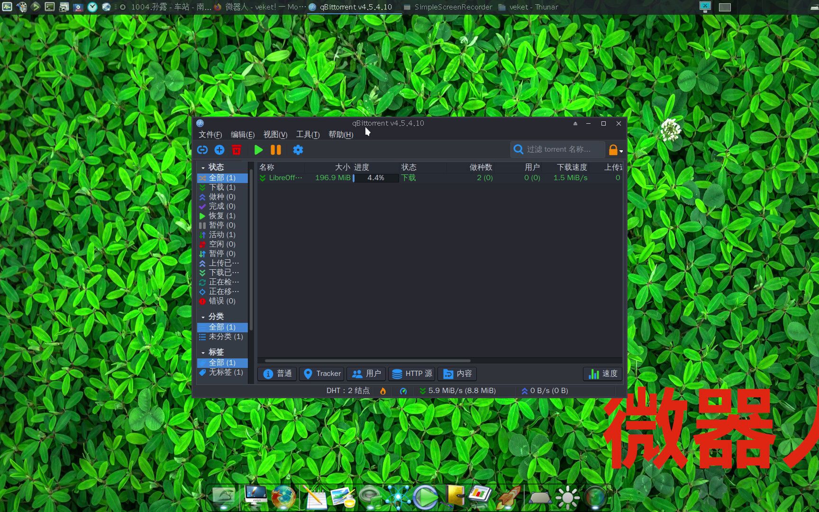Viewport: 819px width, 512px height.
Task: Select the 未分类 (1) category
Action: [x=222, y=337]
